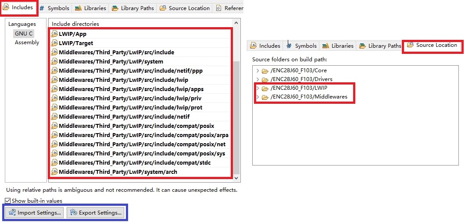This screenshot has width=465, height=222.
Task: Open Libraries tab in left panel
Action: point(90,8)
